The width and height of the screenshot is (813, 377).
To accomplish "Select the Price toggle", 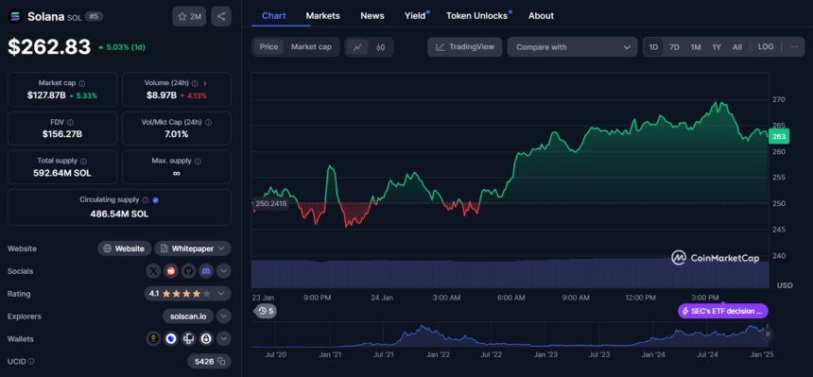I will click(268, 46).
